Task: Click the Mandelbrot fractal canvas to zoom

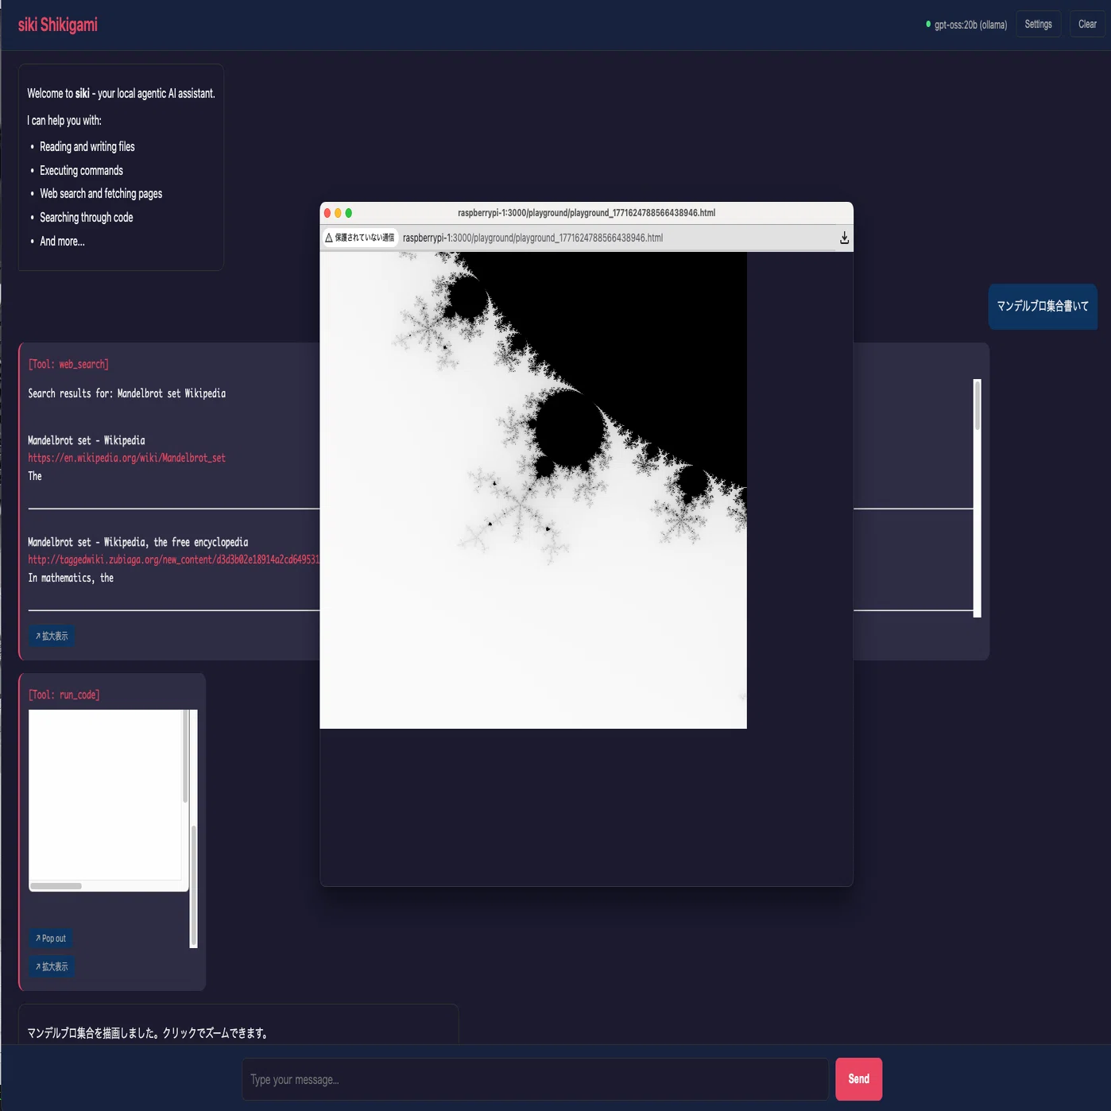Action: click(533, 490)
